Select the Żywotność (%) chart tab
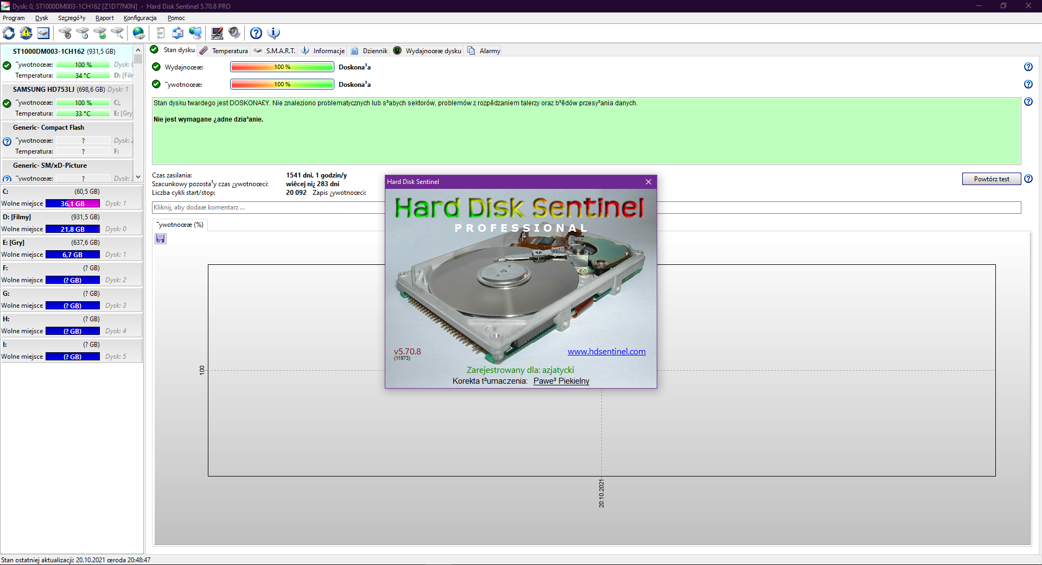This screenshot has height=565, width=1042. [180, 225]
